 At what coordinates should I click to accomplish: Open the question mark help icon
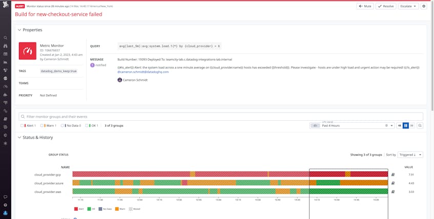pyautogui.click(x=5, y=205)
